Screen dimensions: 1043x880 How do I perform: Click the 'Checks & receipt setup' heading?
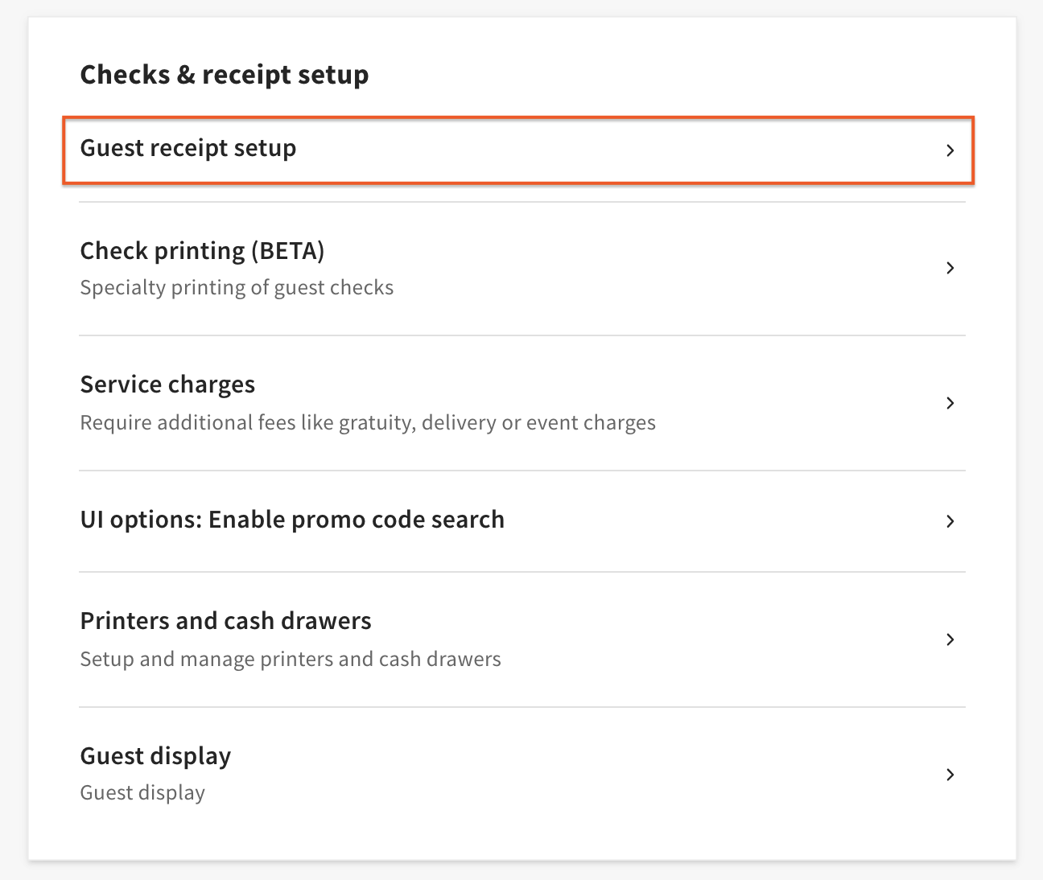[225, 75]
